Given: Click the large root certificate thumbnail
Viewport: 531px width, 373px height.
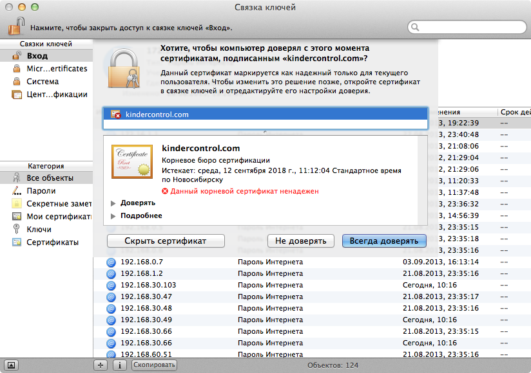Looking at the screenshot, I should pos(132,161).
